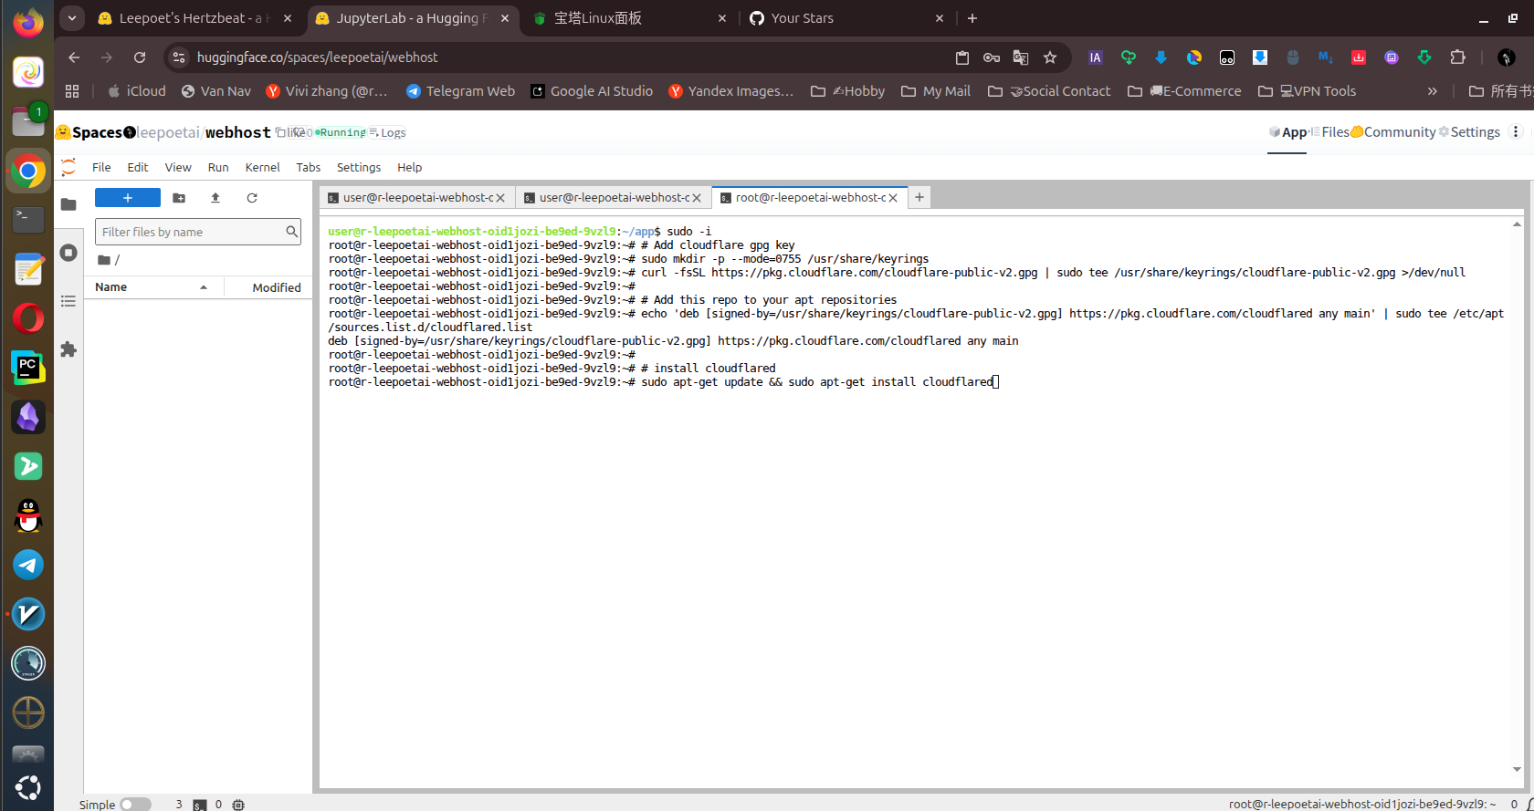
Task: Sort files using the Name column arrow
Action: point(204,287)
